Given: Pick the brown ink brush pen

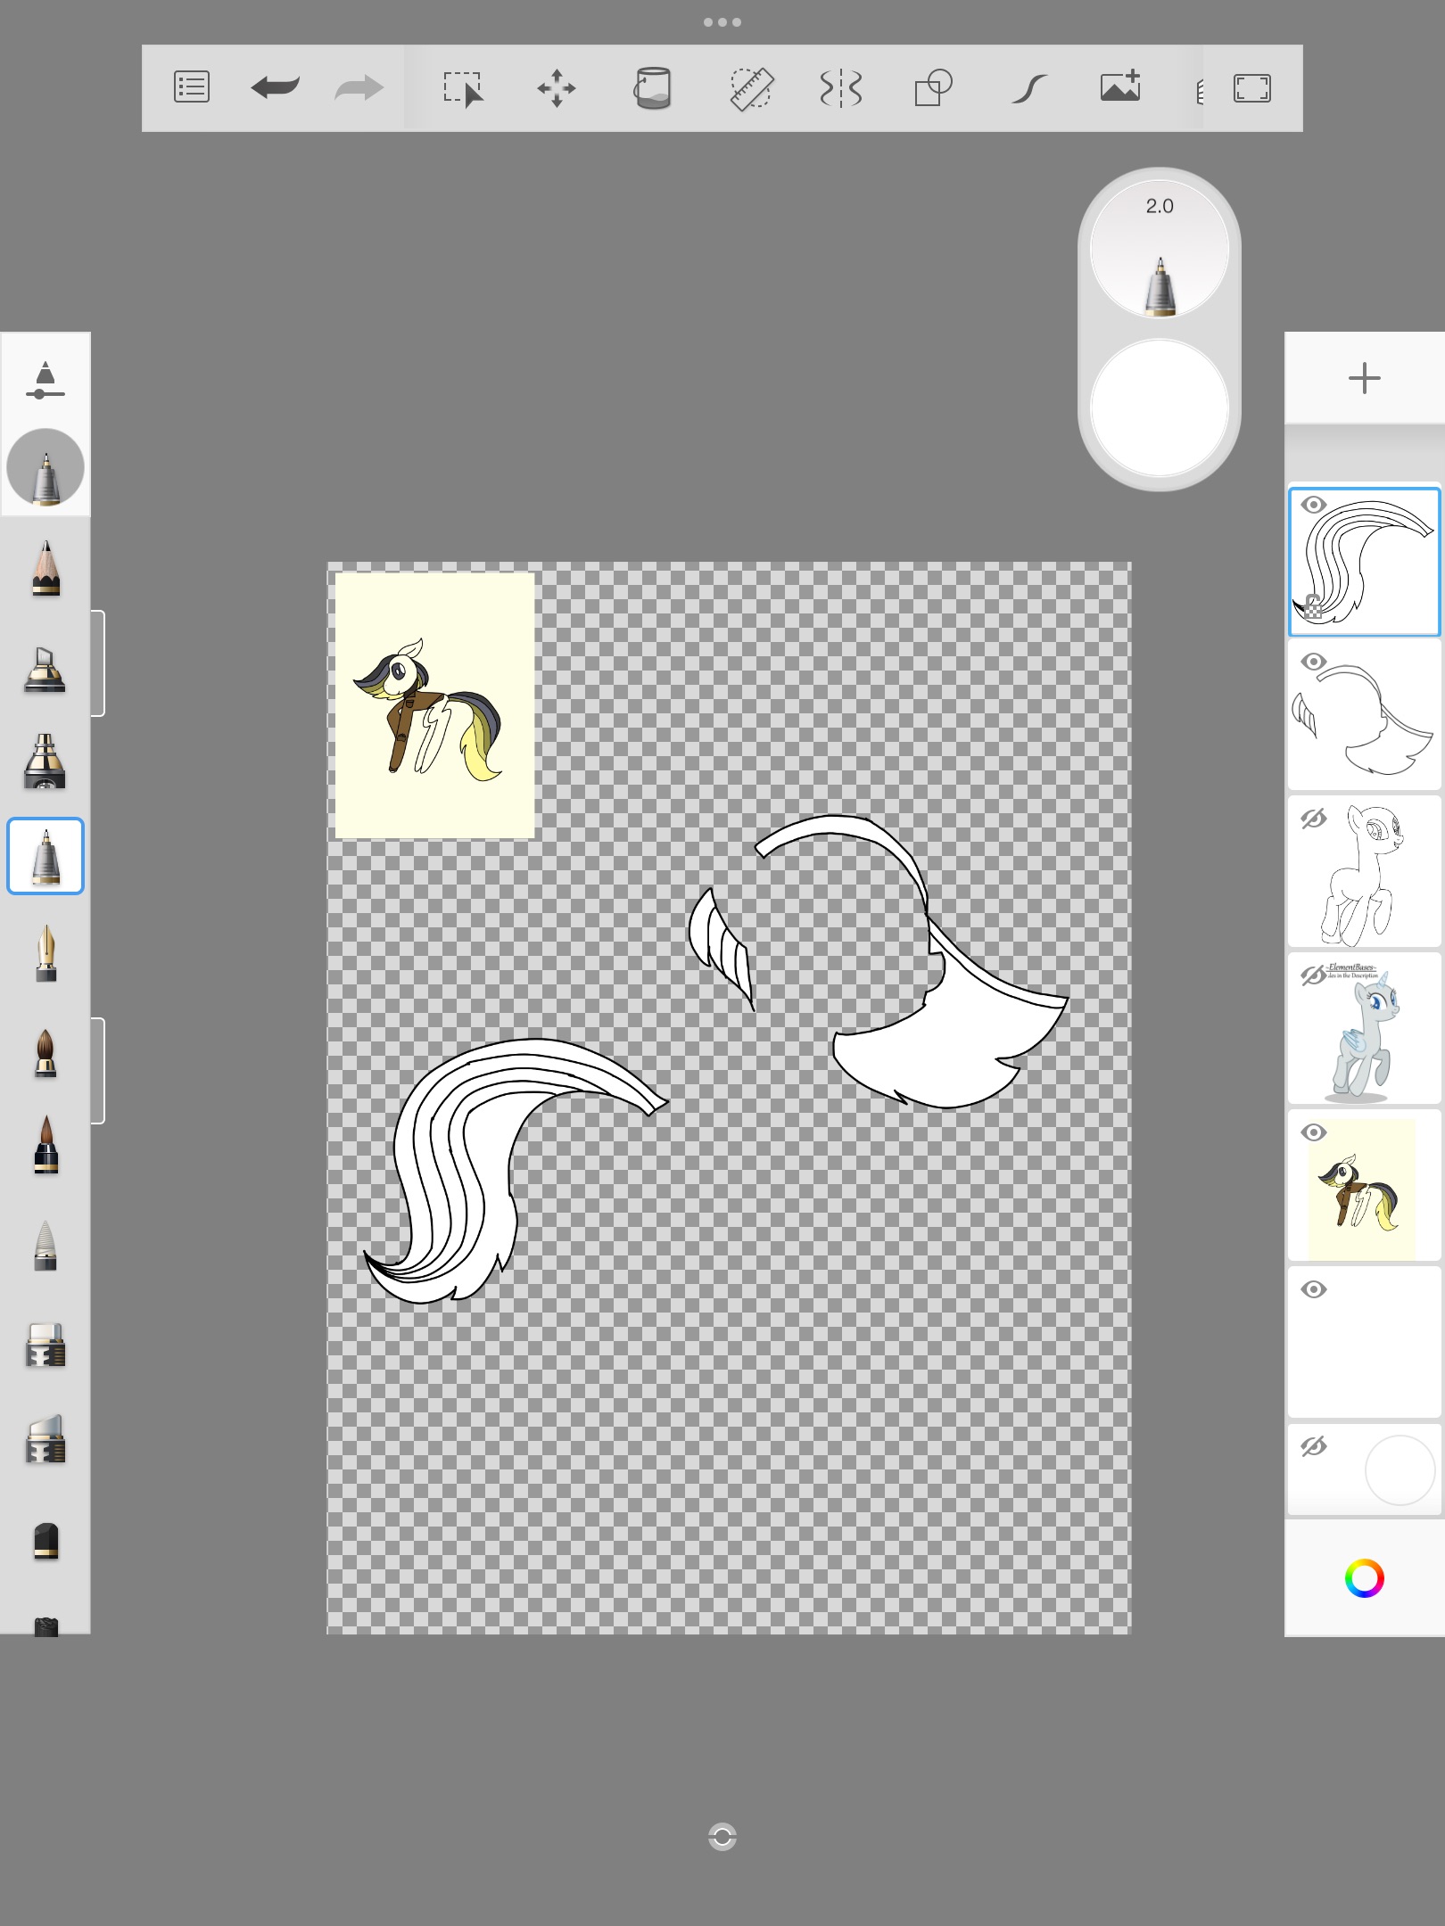Looking at the screenshot, I should coord(45,1145).
